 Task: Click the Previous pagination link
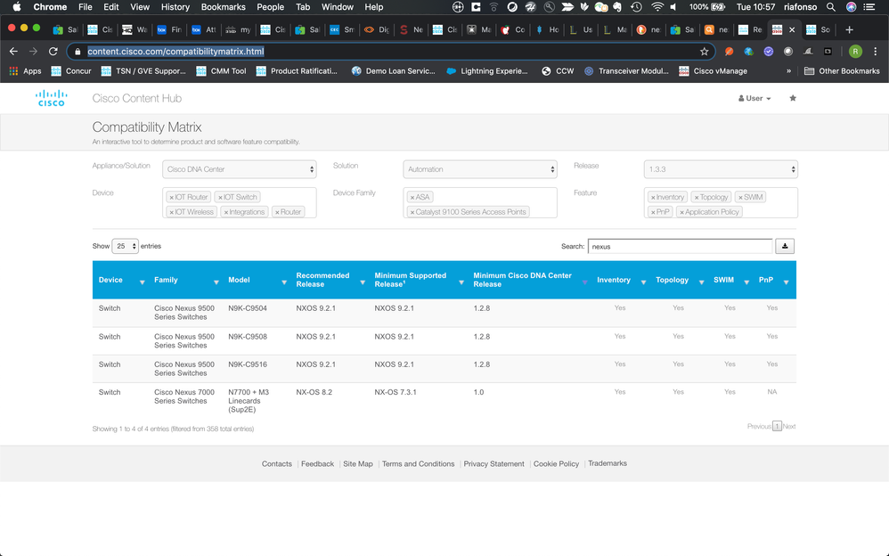tap(759, 426)
